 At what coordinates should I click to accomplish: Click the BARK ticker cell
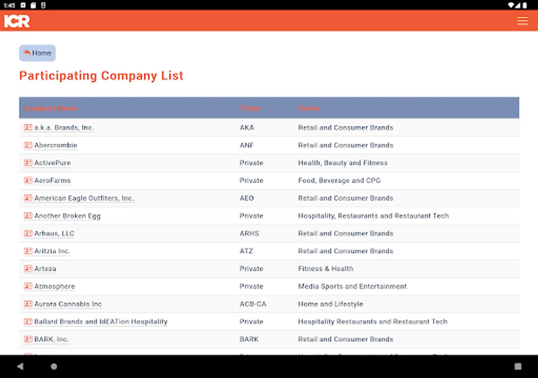point(249,339)
